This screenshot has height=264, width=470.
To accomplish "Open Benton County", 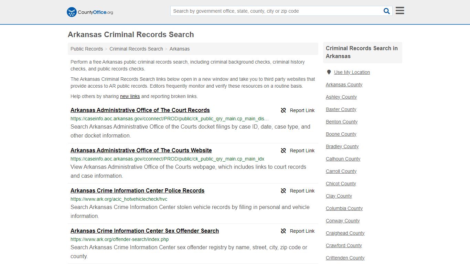I will click(x=342, y=122).
